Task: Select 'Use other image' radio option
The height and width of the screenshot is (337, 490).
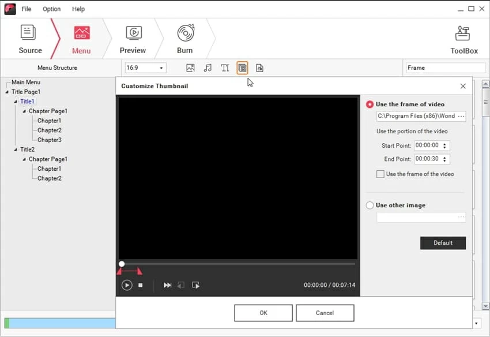Action: point(370,205)
